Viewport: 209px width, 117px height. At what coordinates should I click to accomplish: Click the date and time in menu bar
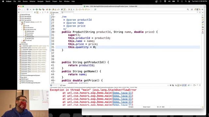pos(200,1)
